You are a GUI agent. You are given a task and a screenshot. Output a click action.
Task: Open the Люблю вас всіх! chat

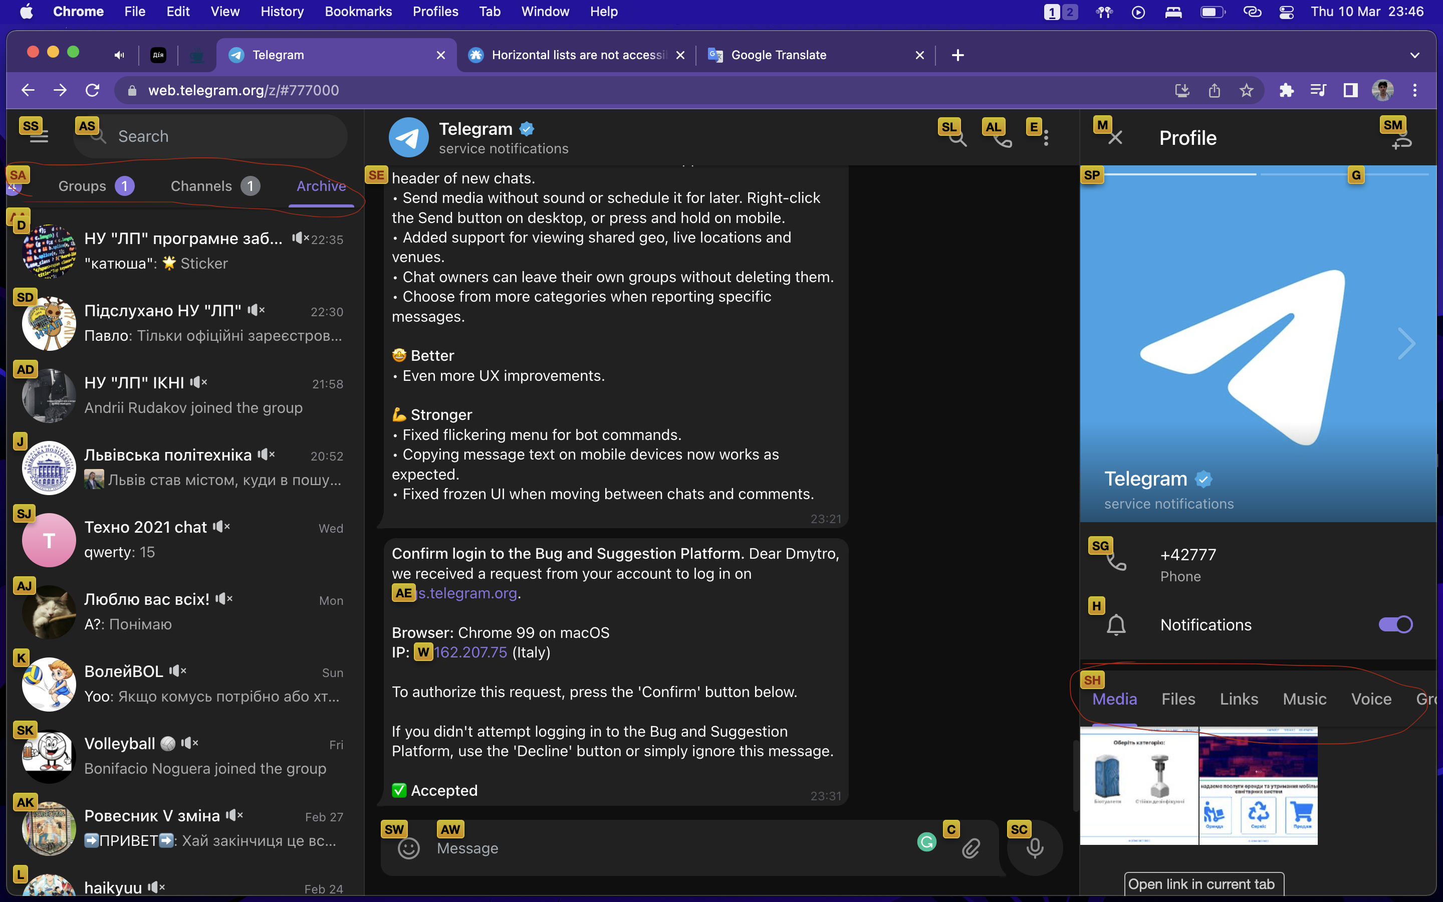(184, 612)
